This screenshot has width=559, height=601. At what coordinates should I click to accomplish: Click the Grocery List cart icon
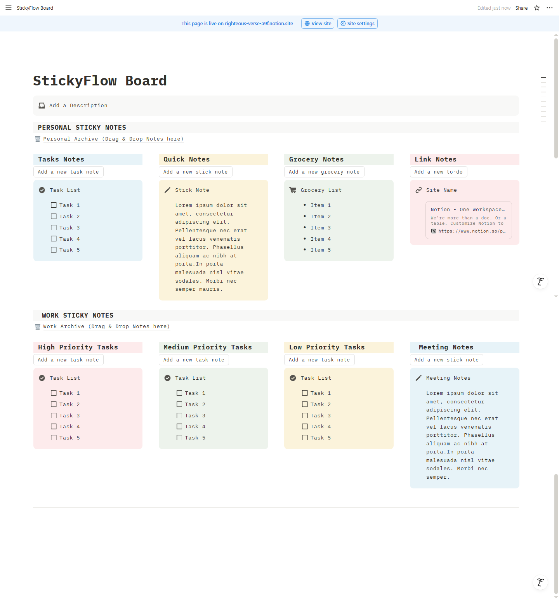coord(293,190)
